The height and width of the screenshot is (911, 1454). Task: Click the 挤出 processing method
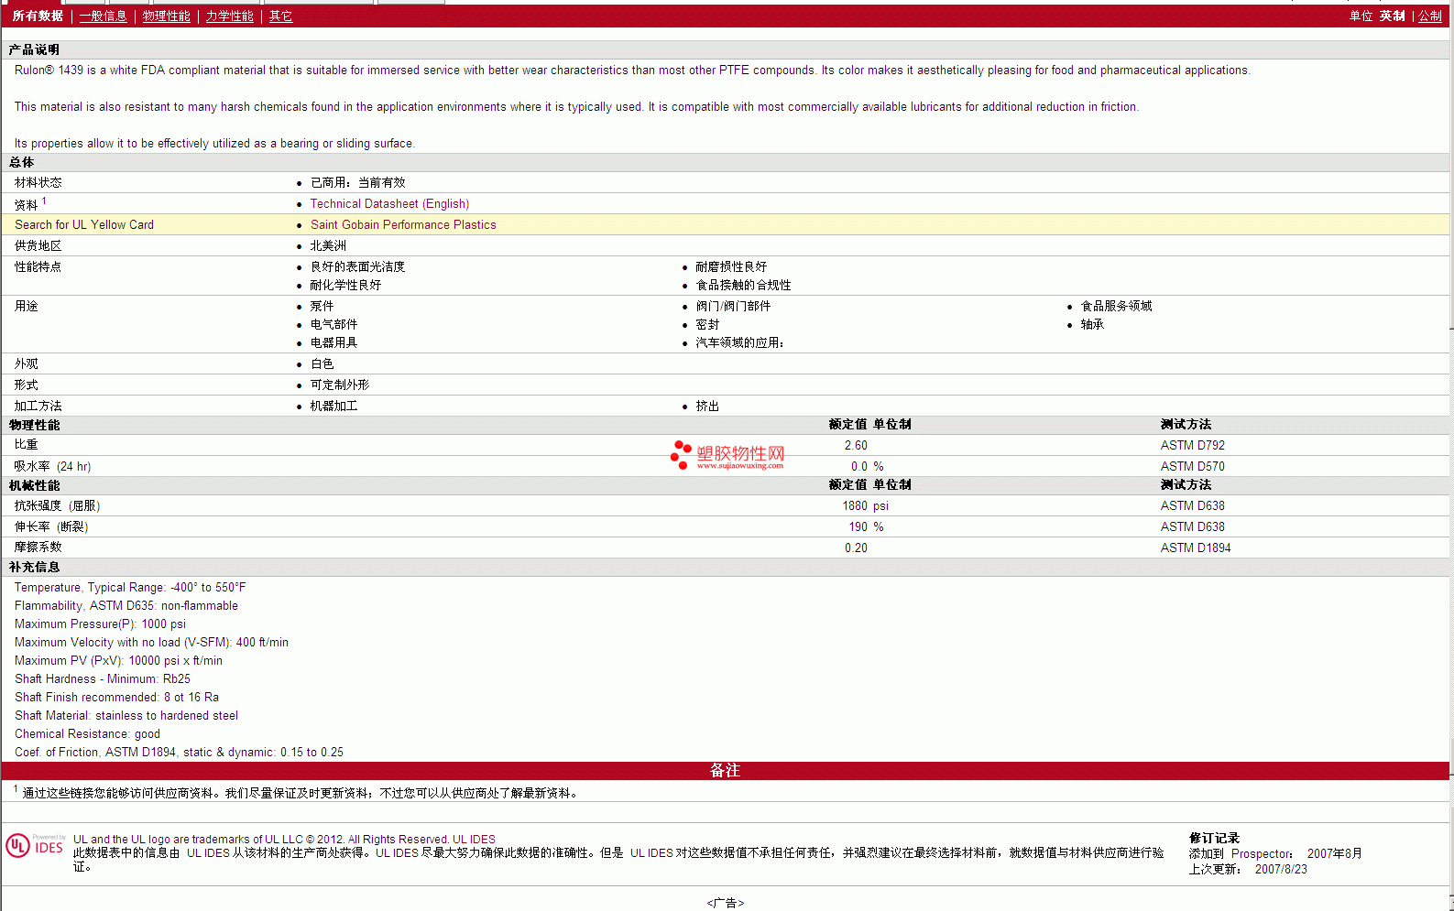[x=706, y=406]
